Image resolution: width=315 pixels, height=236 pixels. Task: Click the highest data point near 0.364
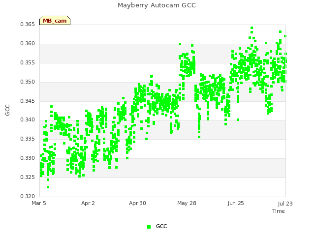tap(252, 28)
